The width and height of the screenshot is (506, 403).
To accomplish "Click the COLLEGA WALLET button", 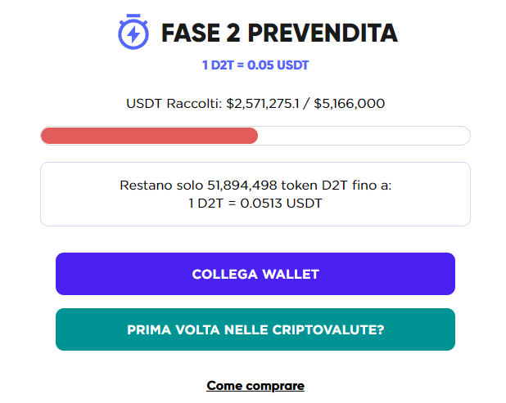I will pyautogui.click(x=255, y=274).
